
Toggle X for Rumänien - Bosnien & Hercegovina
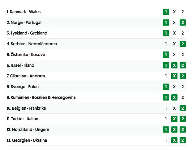click(174, 97)
